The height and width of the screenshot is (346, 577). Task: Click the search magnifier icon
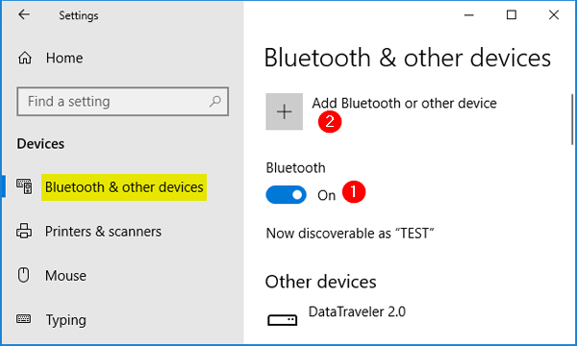pos(214,101)
